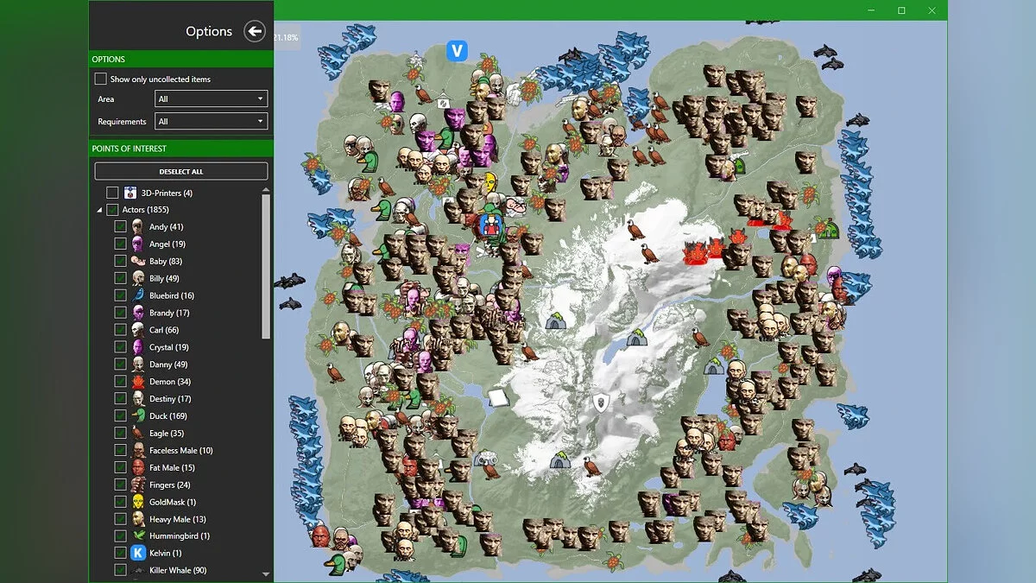Click the white paper marker near the lake
The image size is (1036, 583).
coord(499,397)
